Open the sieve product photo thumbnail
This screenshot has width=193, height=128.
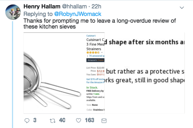pyautogui.click(x=54, y=74)
